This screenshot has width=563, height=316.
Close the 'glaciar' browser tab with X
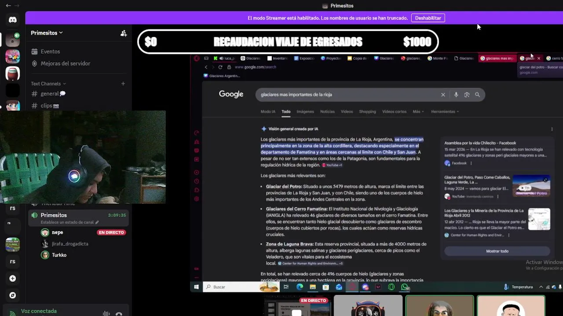pyautogui.click(x=539, y=58)
